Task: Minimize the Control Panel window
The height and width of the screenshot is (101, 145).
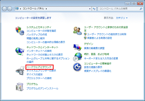Action: pyautogui.click(x=128, y=4)
